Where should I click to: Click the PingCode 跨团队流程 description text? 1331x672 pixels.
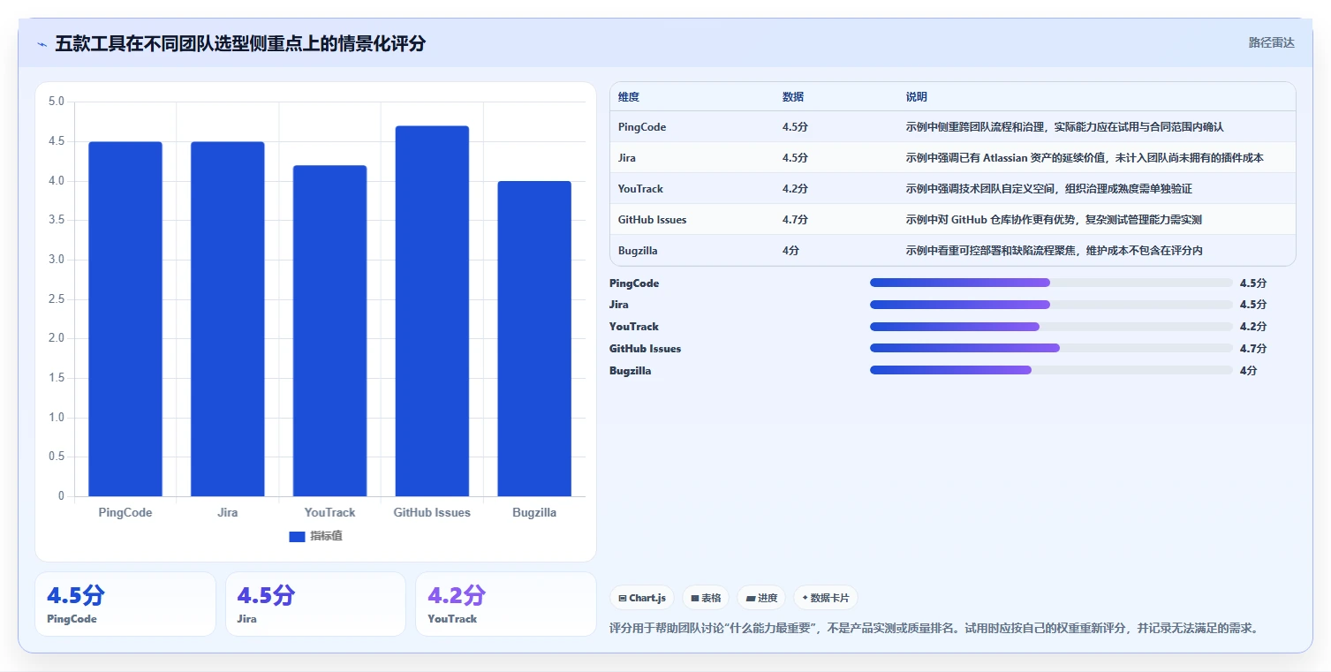(1065, 127)
